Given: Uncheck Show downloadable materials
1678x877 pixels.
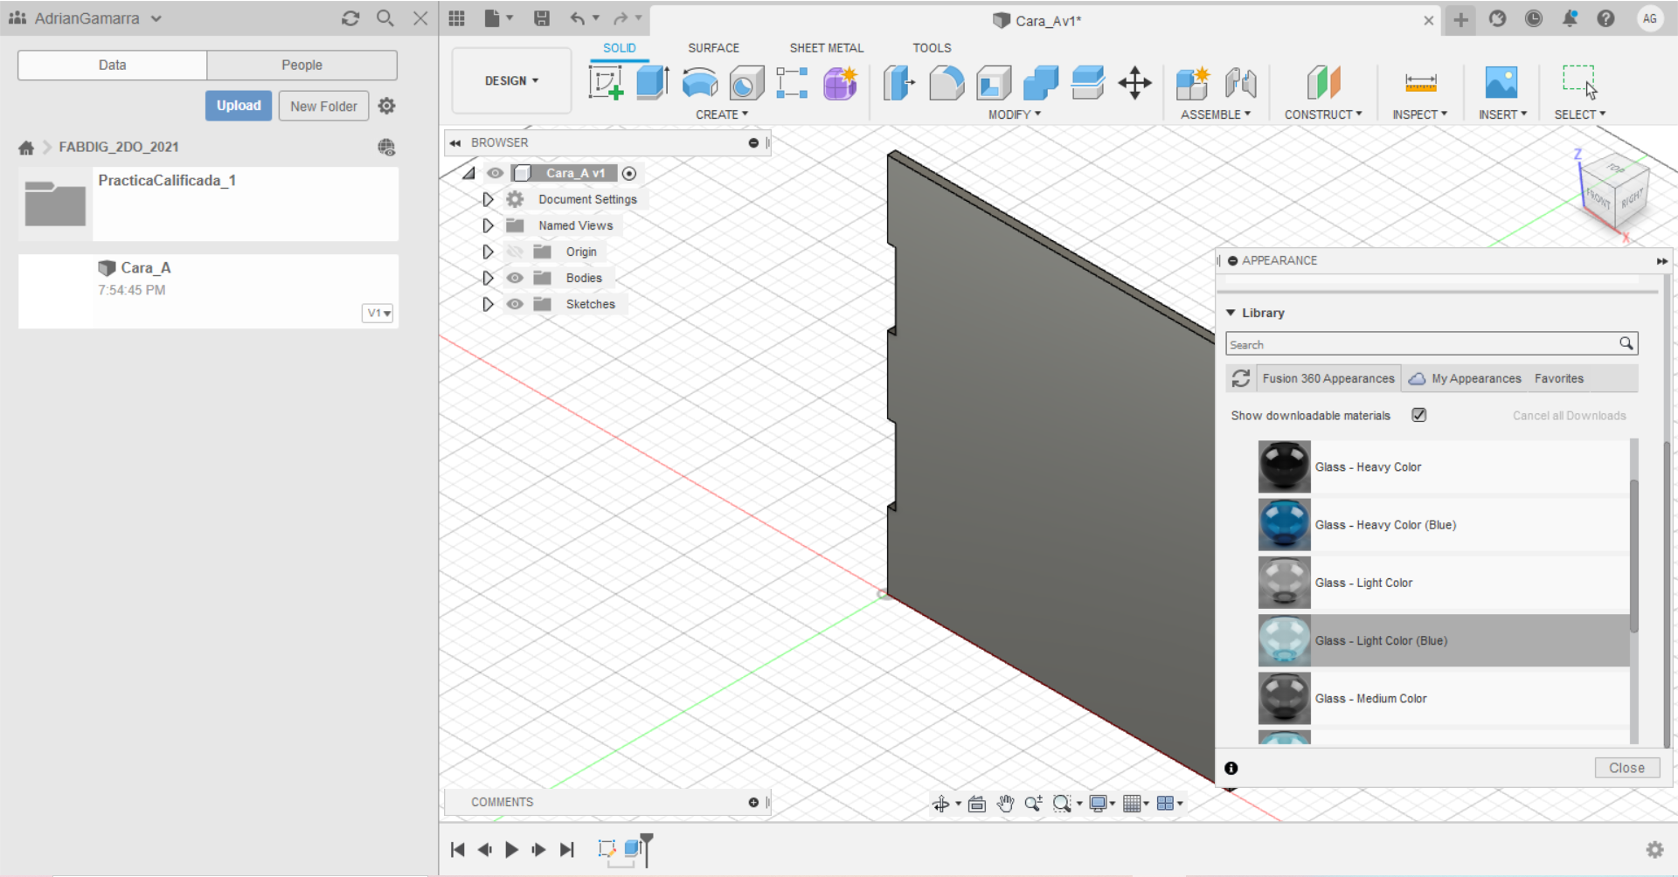Looking at the screenshot, I should (x=1419, y=415).
